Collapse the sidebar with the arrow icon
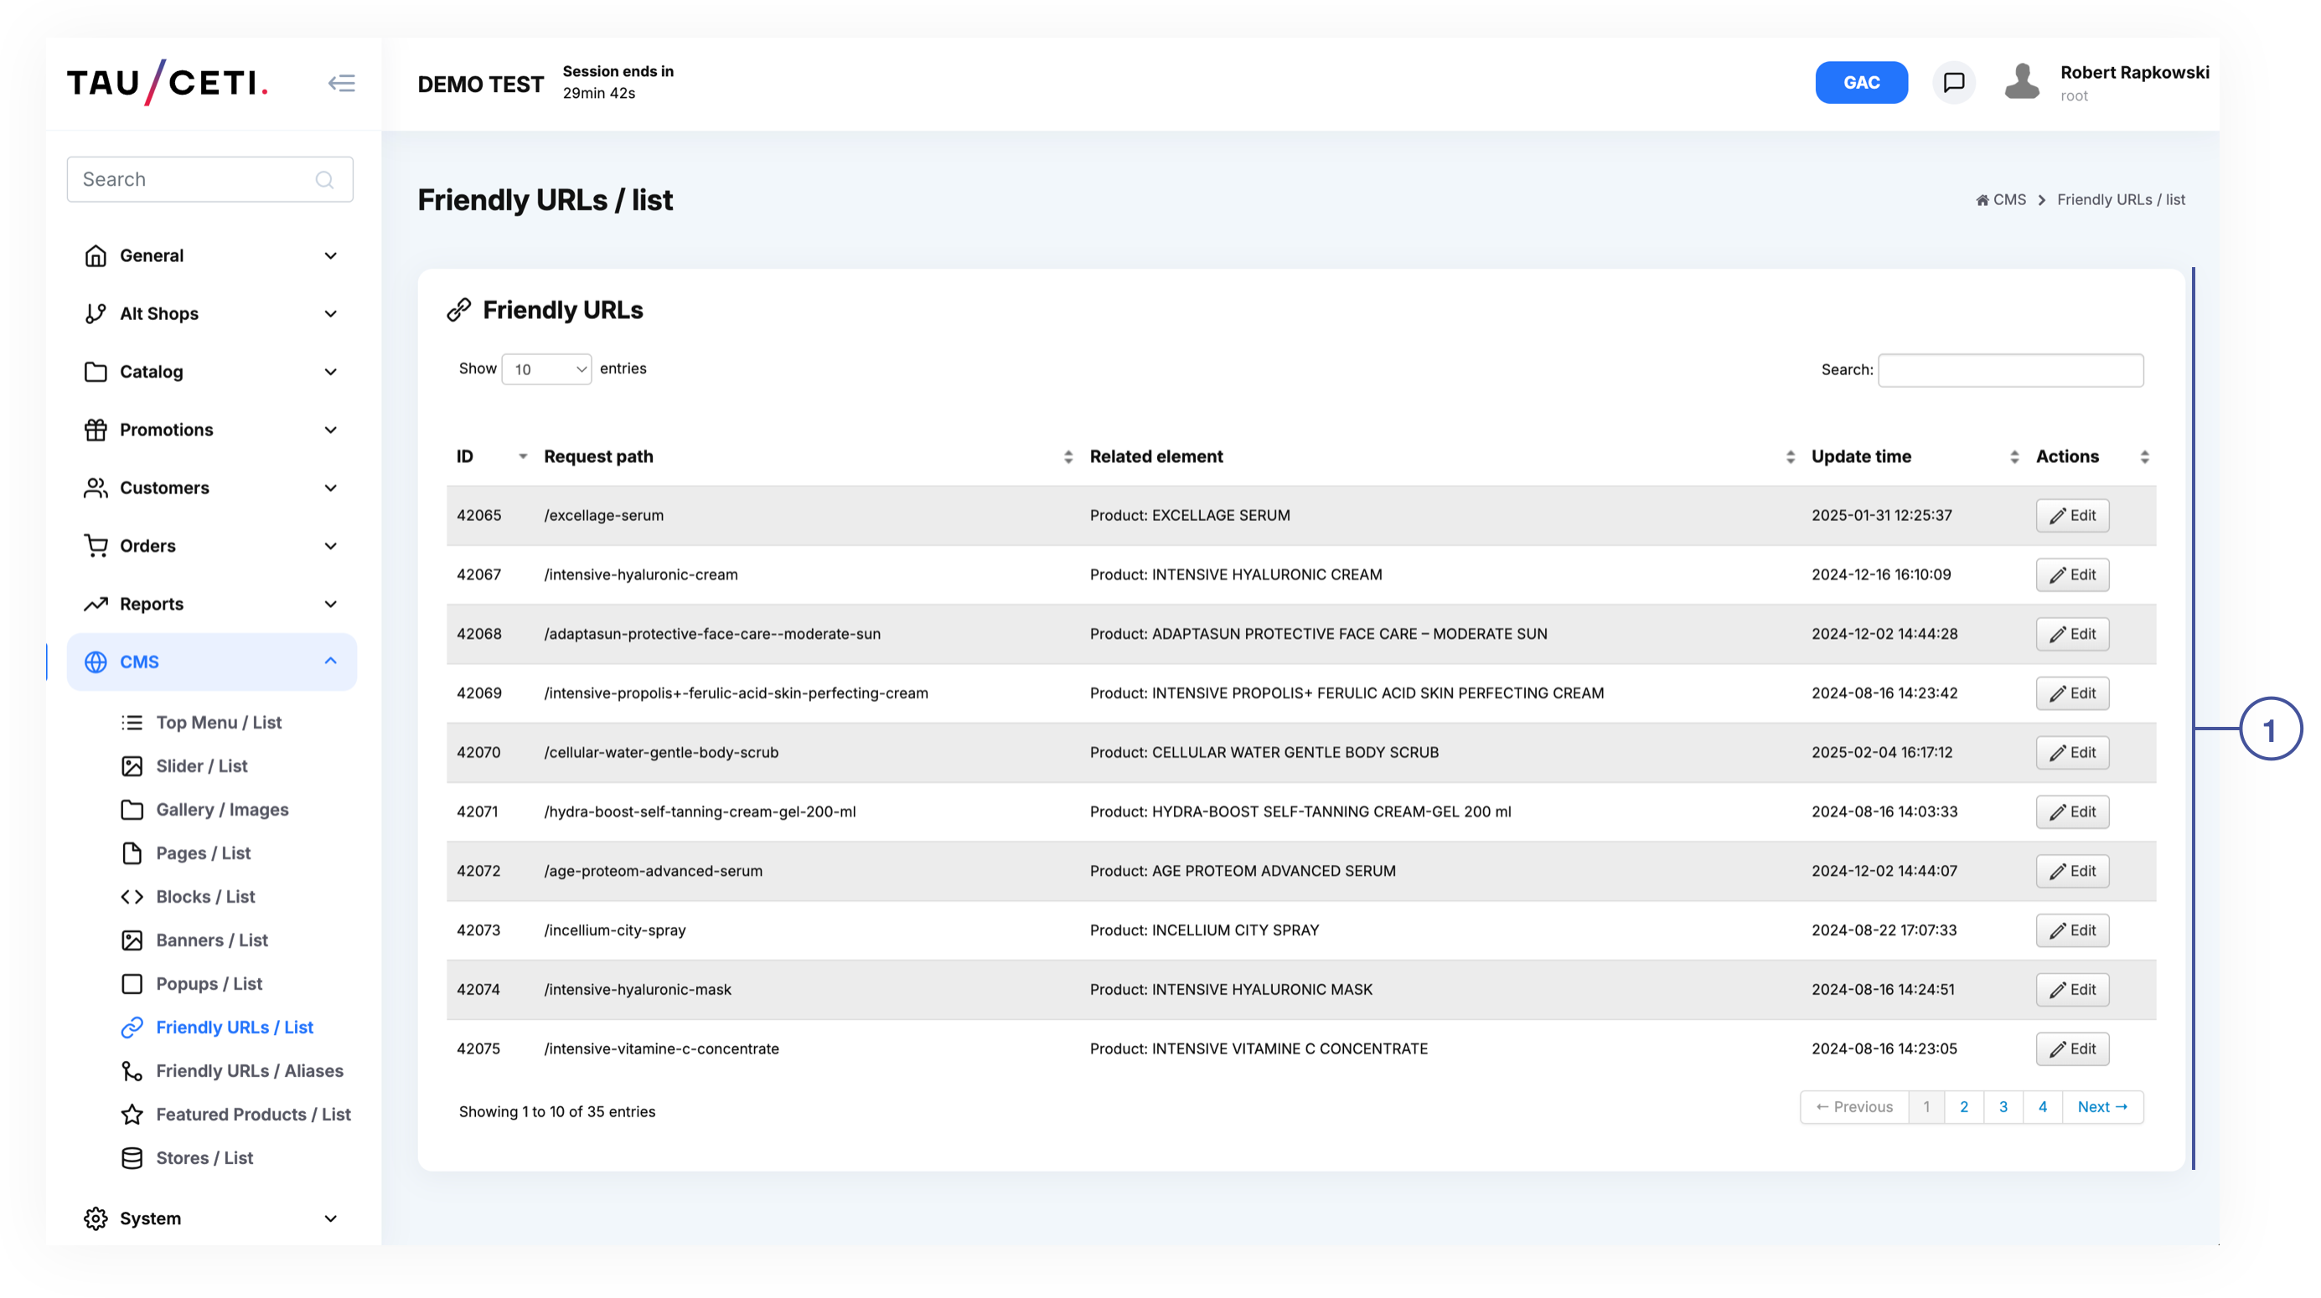This screenshot has height=1298, width=2321. click(342, 83)
